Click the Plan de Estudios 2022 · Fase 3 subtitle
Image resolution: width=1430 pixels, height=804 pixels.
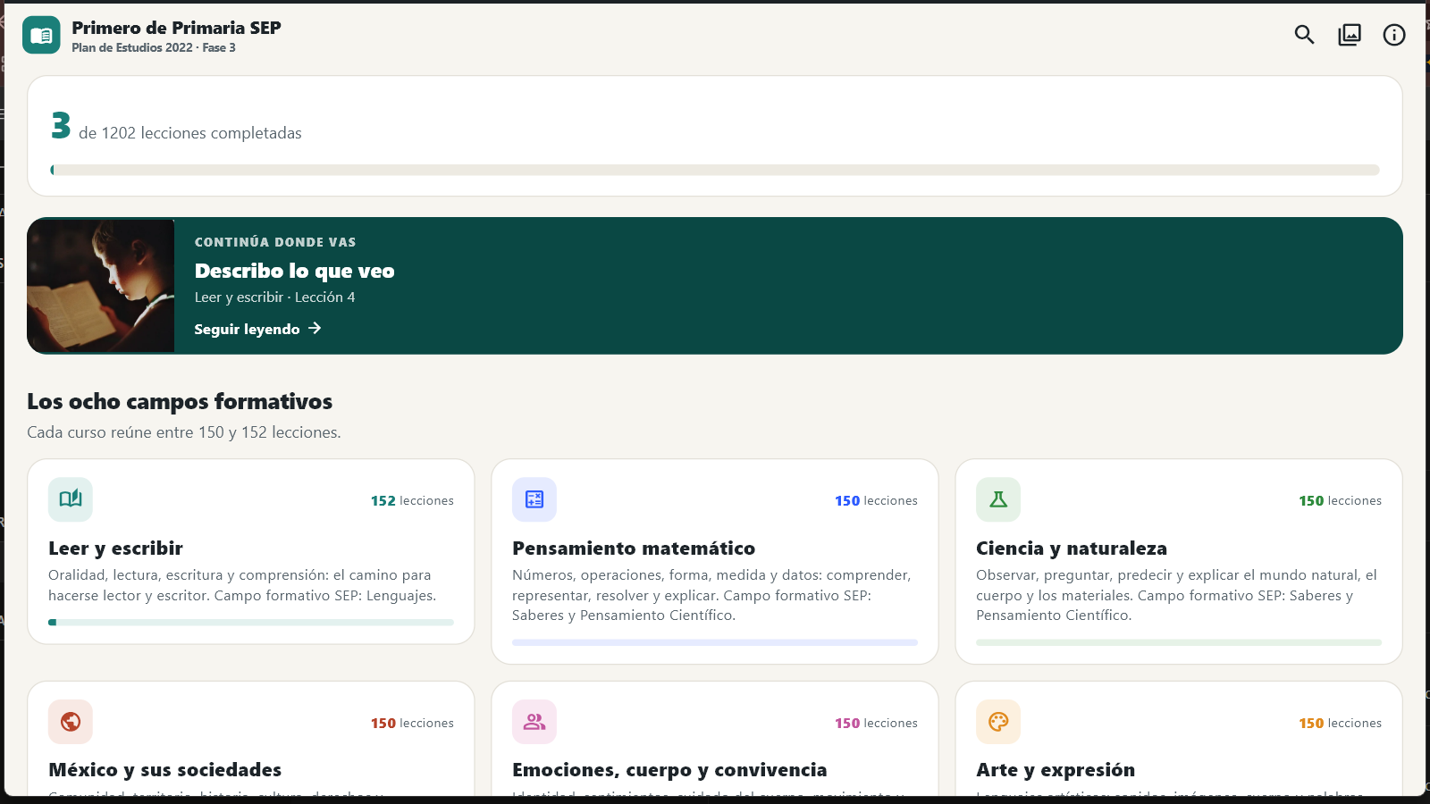click(x=154, y=48)
